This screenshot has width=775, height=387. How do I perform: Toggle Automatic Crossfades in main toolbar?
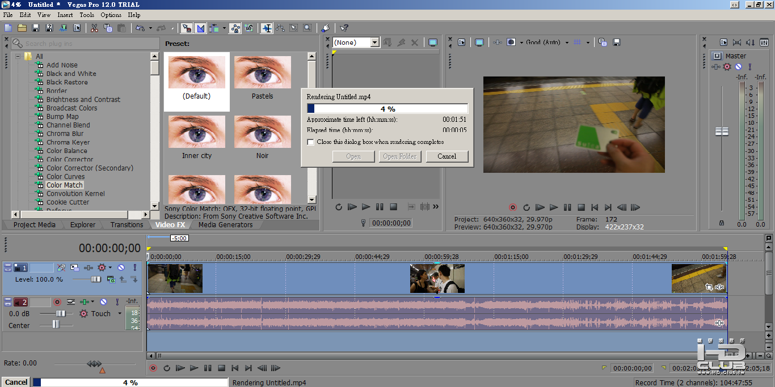coord(200,28)
